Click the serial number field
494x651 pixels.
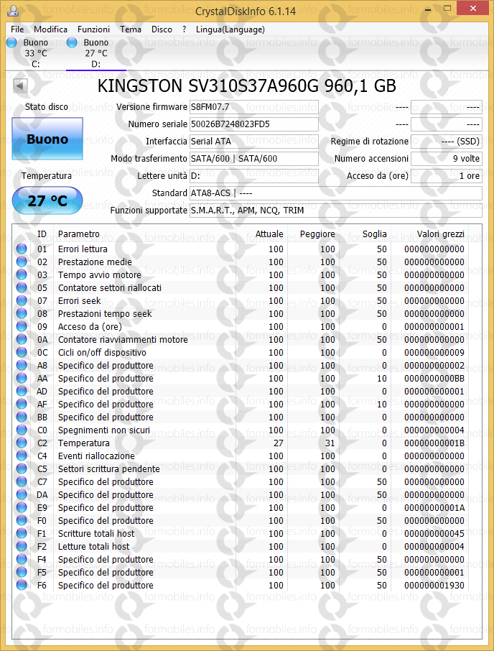(x=253, y=124)
